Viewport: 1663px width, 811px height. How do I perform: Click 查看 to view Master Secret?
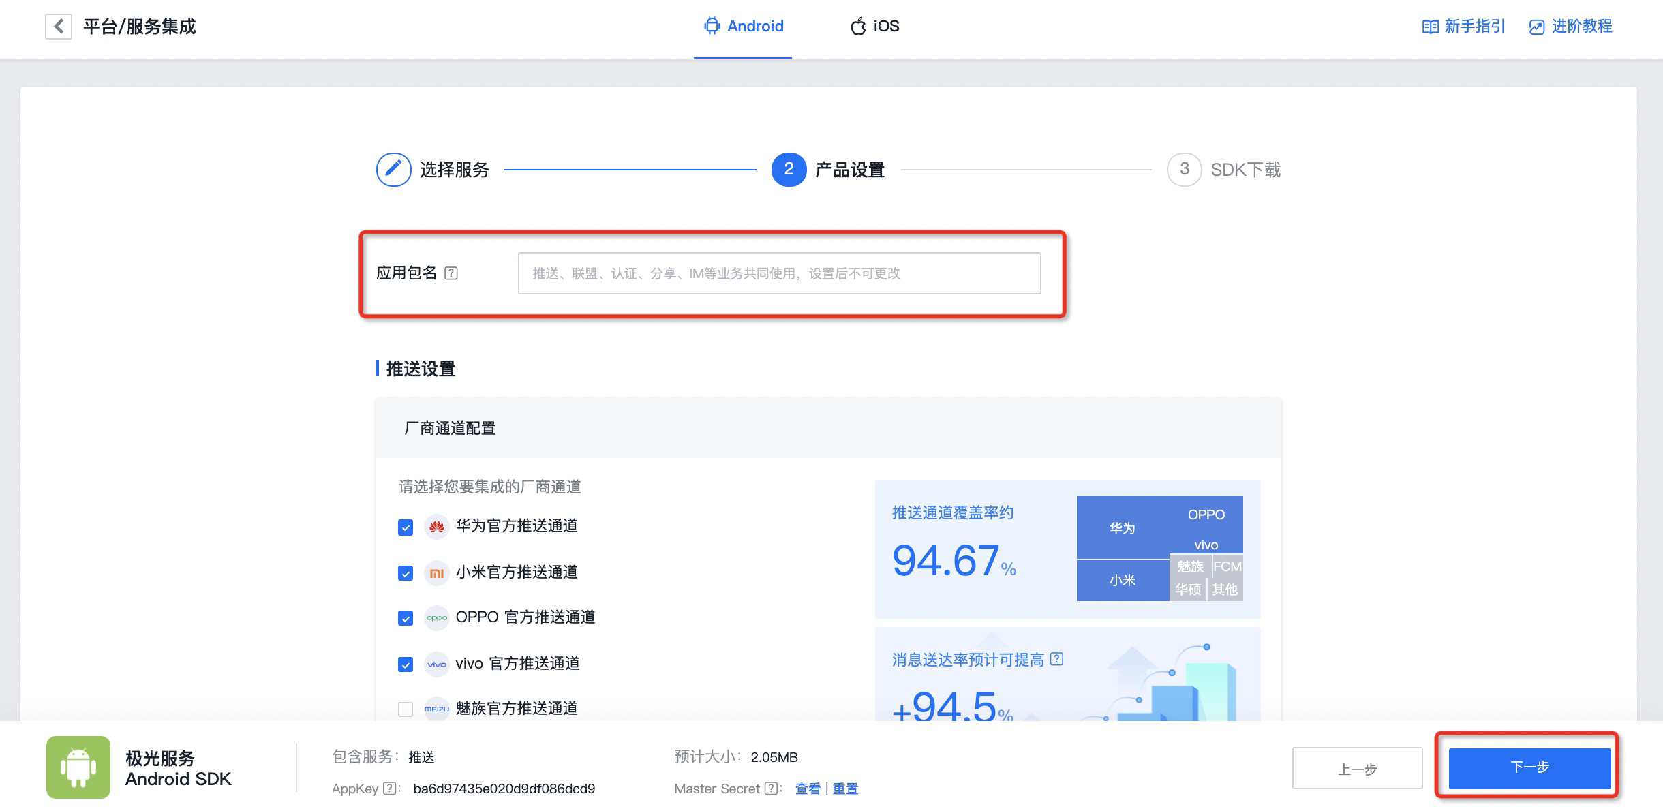(808, 789)
